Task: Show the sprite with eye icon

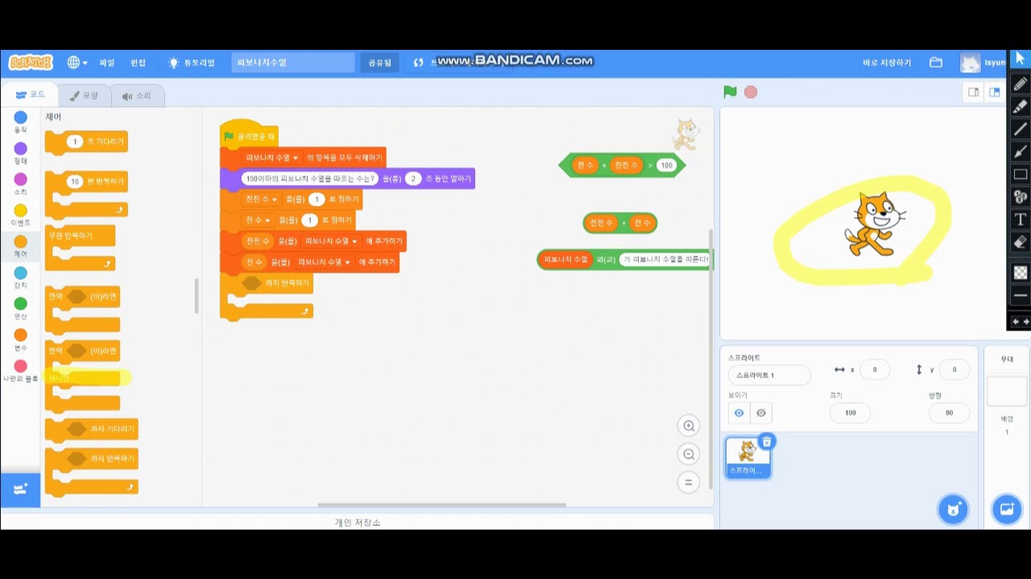Action: 739,413
